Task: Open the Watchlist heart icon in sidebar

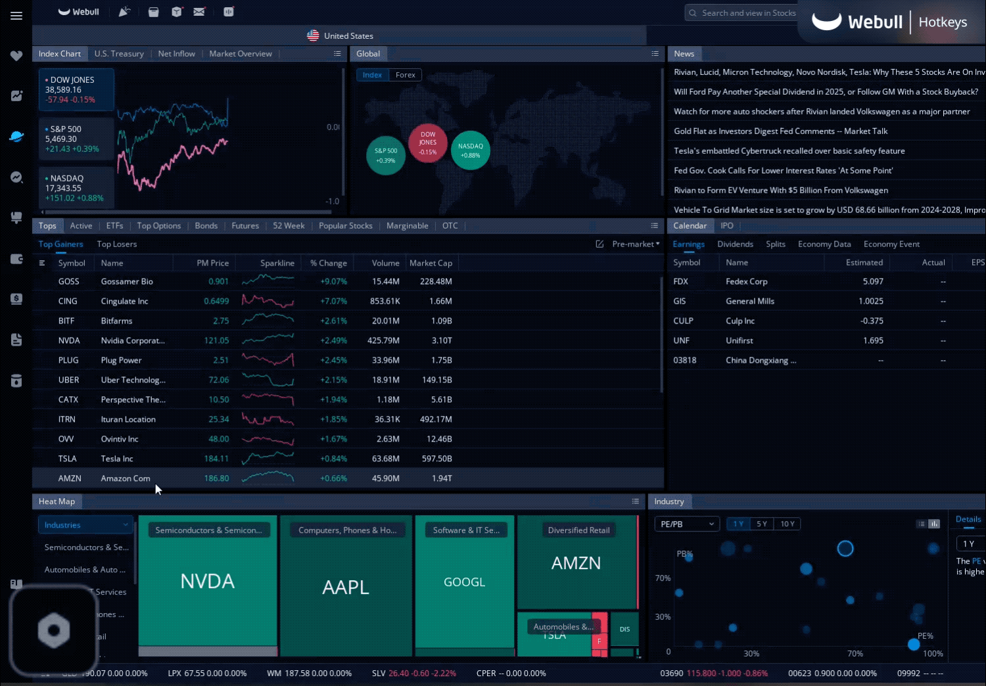Action: coord(16,56)
